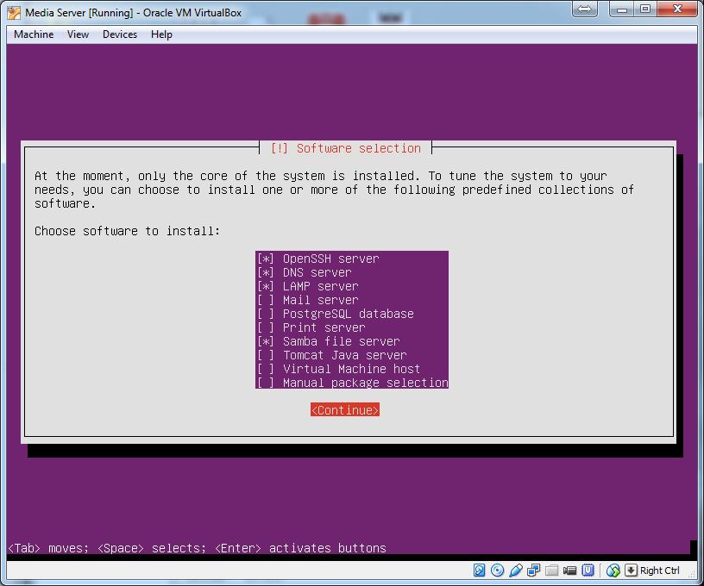Close the Media Server VM window
Viewport: 704px width, 586px height.
click(x=677, y=9)
